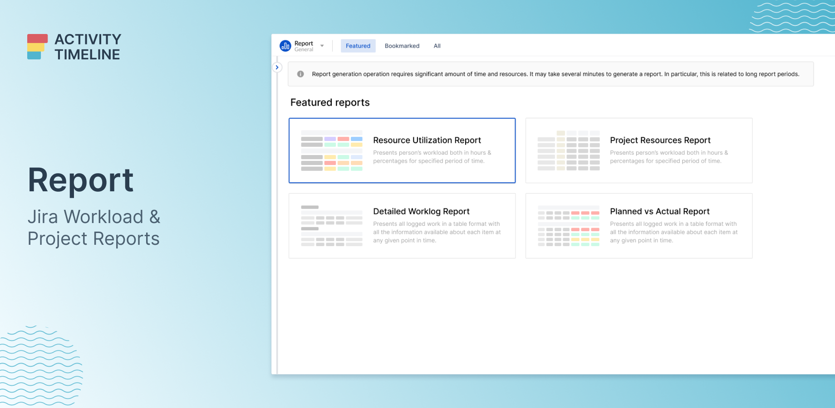The height and width of the screenshot is (408, 835).
Task: Open the Project Resources Report title
Action: 660,140
